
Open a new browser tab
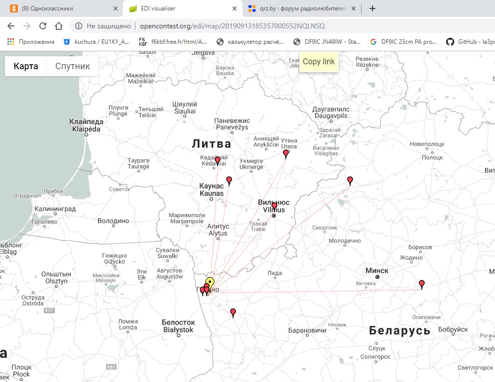[372, 8]
